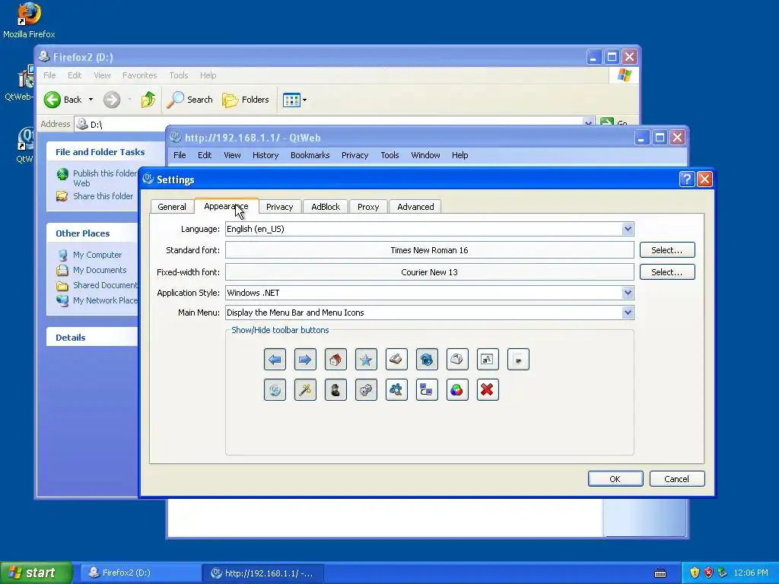Image resolution: width=779 pixels, height=584 pixels.
Task: Toggle the blue inspect magnifier toolbar button
Action: pos(396,390)
